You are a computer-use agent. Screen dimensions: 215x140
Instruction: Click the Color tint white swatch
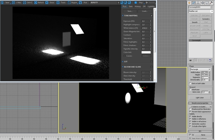(x=146, y=52)
